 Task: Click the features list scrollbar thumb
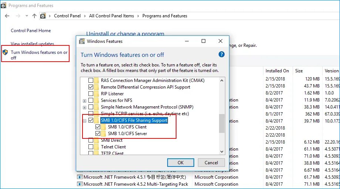pyautogui.click(x=222, y=123)
